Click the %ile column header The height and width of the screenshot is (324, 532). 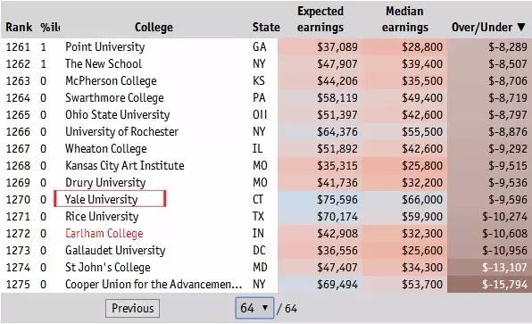(50, 27)
